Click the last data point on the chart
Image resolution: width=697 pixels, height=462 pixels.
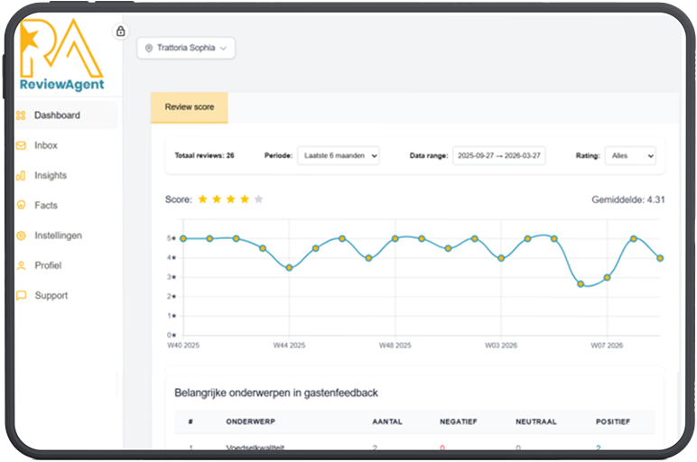[x=660, y=258]
